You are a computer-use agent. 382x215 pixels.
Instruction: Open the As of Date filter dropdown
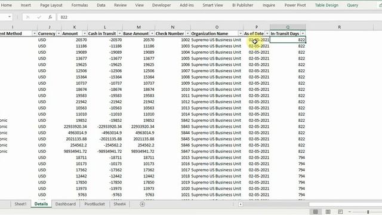(x=267, y=33)
